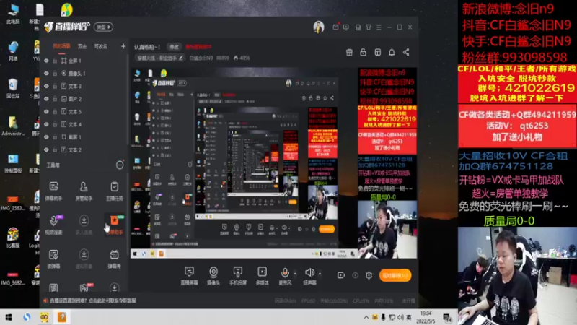Image resolution: width=577 pixels, height=325 pixels.
Task: Click the share icon above the preview
Action: (x=406, y=52)
